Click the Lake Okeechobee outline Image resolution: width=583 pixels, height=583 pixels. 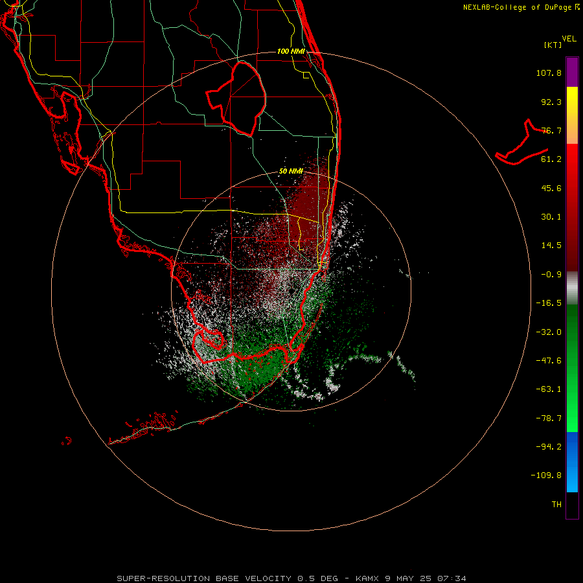coord(236,98)
